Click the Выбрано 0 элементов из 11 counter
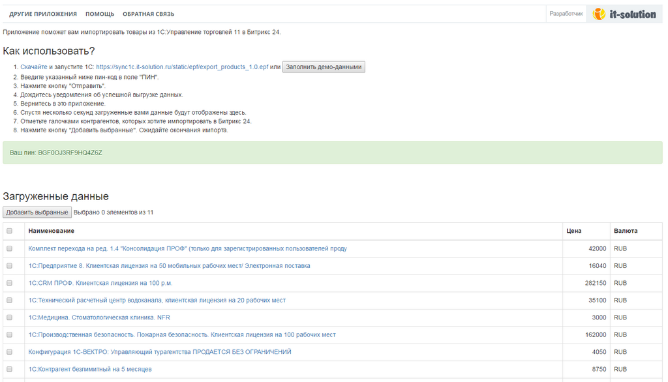The image size is (668, 382). [114, 212]
